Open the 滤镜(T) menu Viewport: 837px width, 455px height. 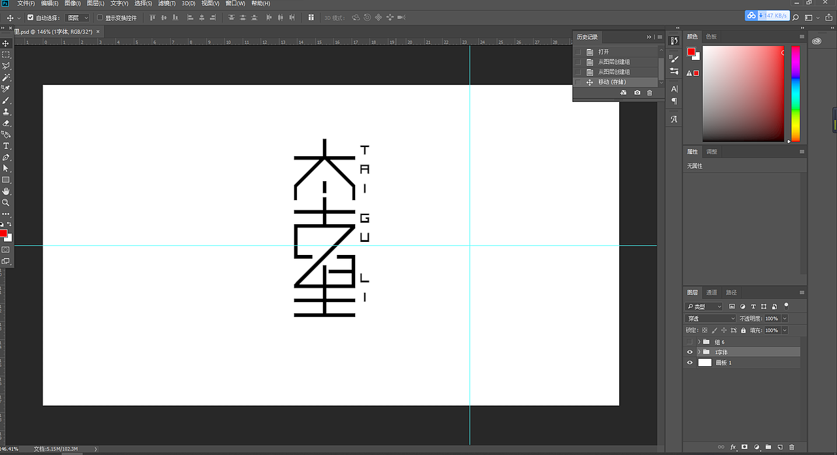click(167, 3)
